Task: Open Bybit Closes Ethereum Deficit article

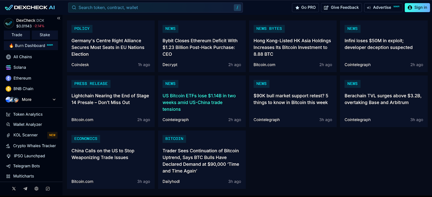Action: point(200,47)
